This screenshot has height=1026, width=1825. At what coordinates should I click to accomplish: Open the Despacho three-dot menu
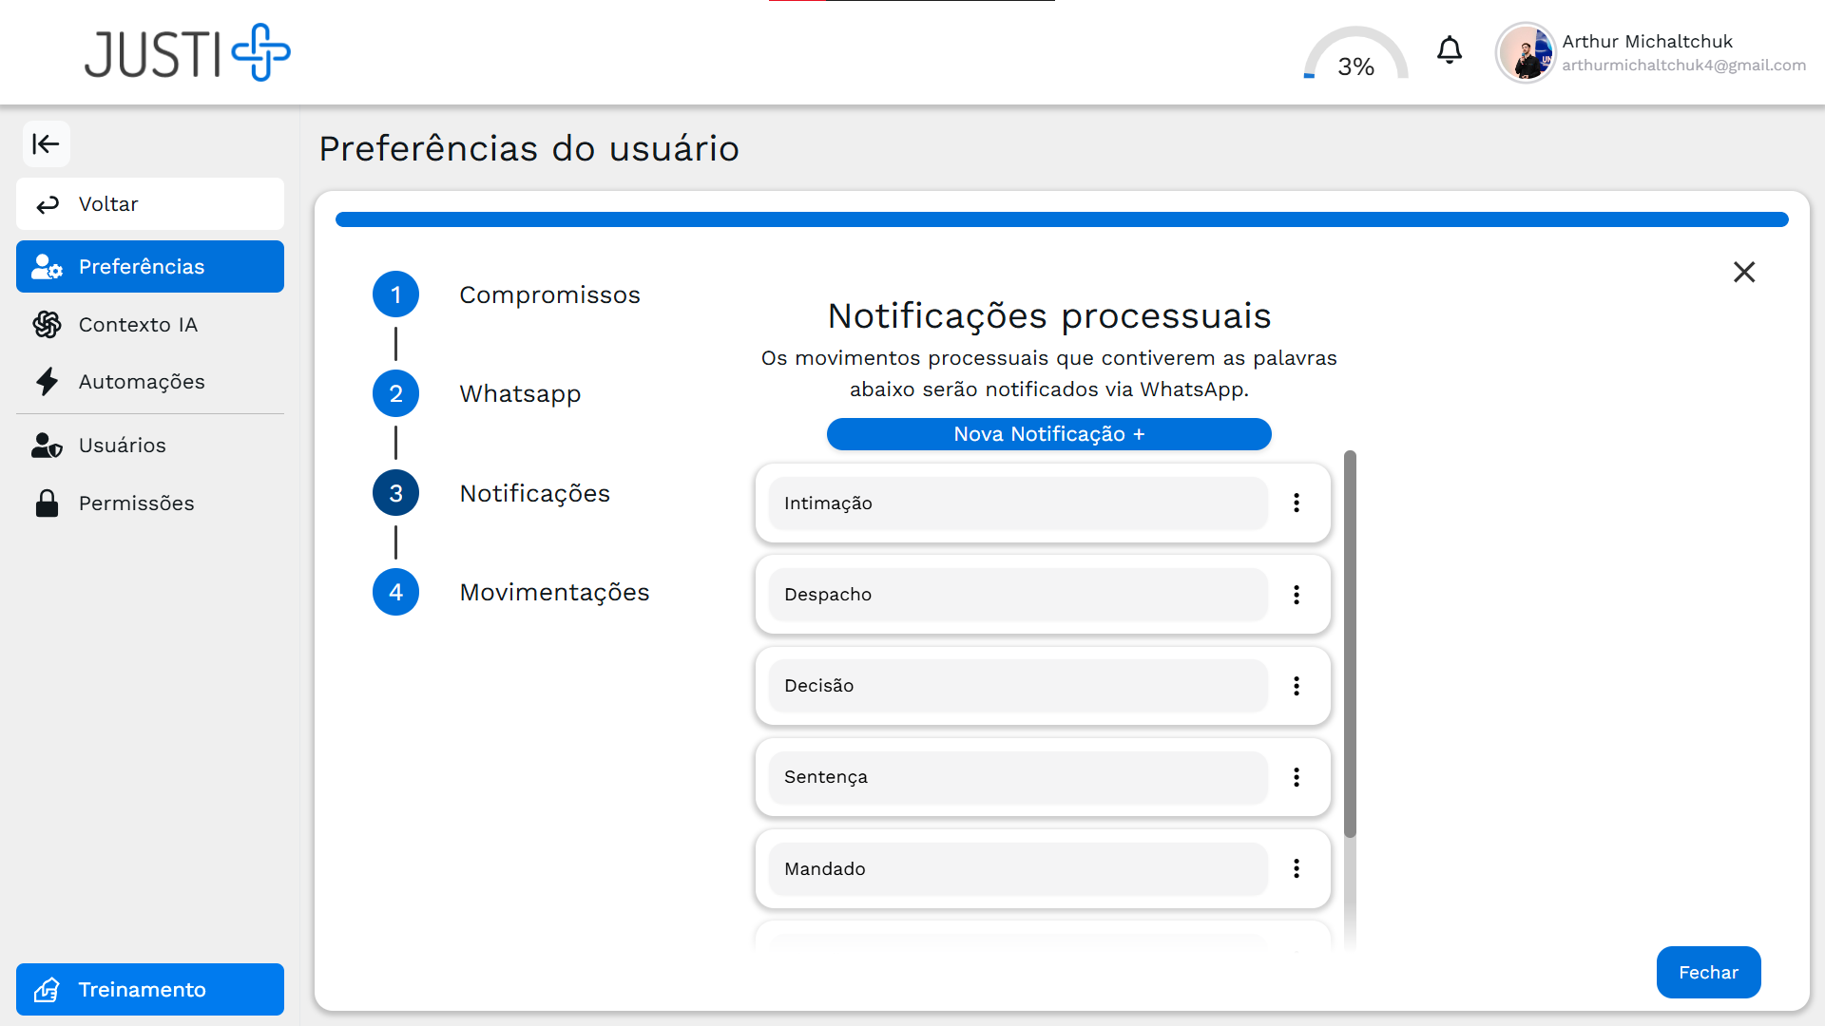pos(1297,595)
